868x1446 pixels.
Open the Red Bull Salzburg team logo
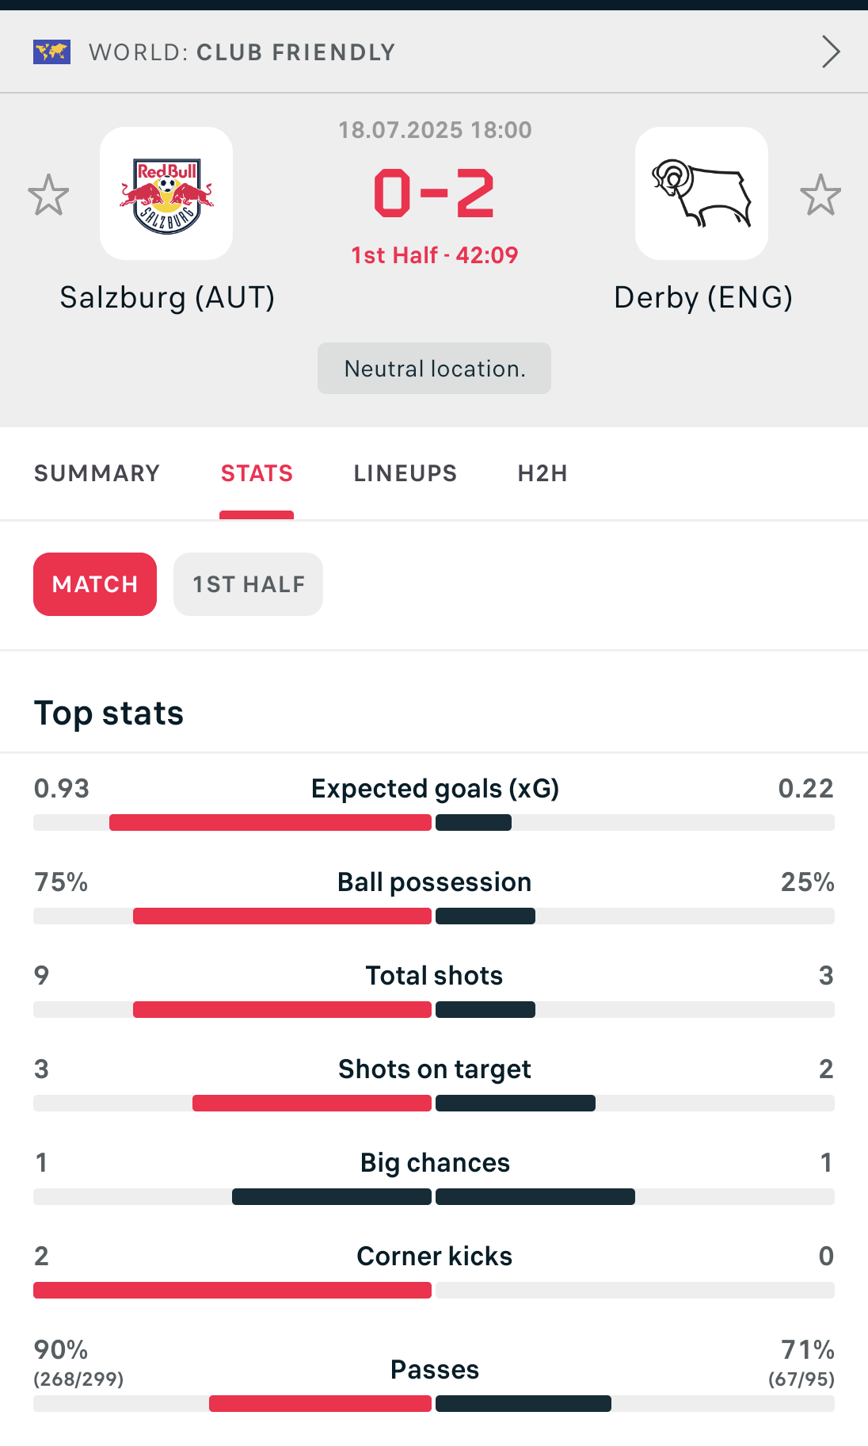tap(166, 194)
